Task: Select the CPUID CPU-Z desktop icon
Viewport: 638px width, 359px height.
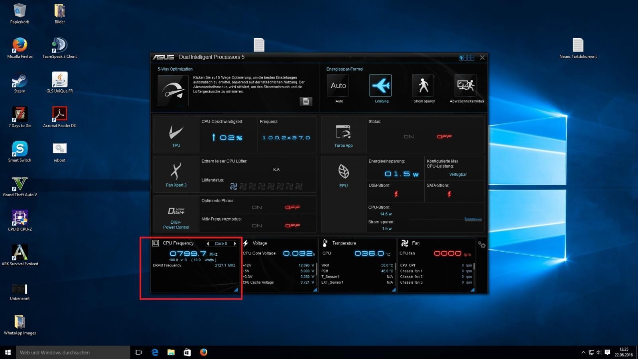Action: (20, 221)
